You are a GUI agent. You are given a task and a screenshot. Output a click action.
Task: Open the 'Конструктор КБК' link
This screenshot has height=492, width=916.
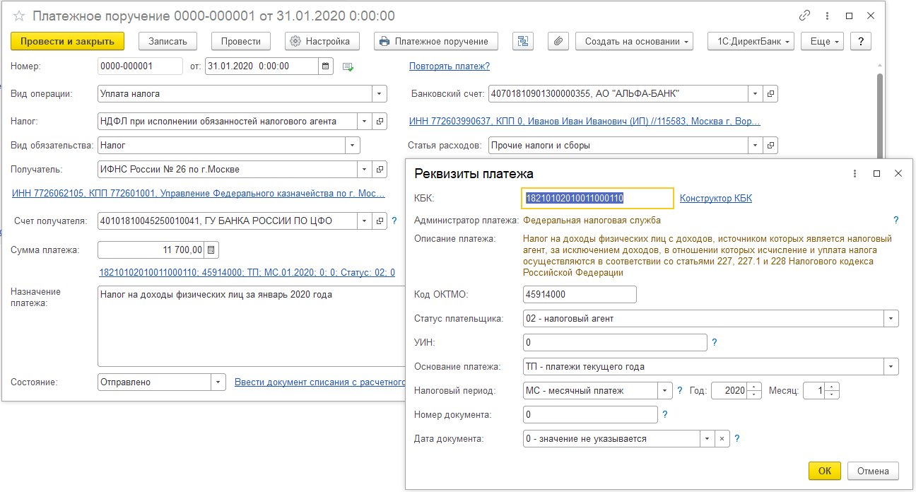(715, 199)
